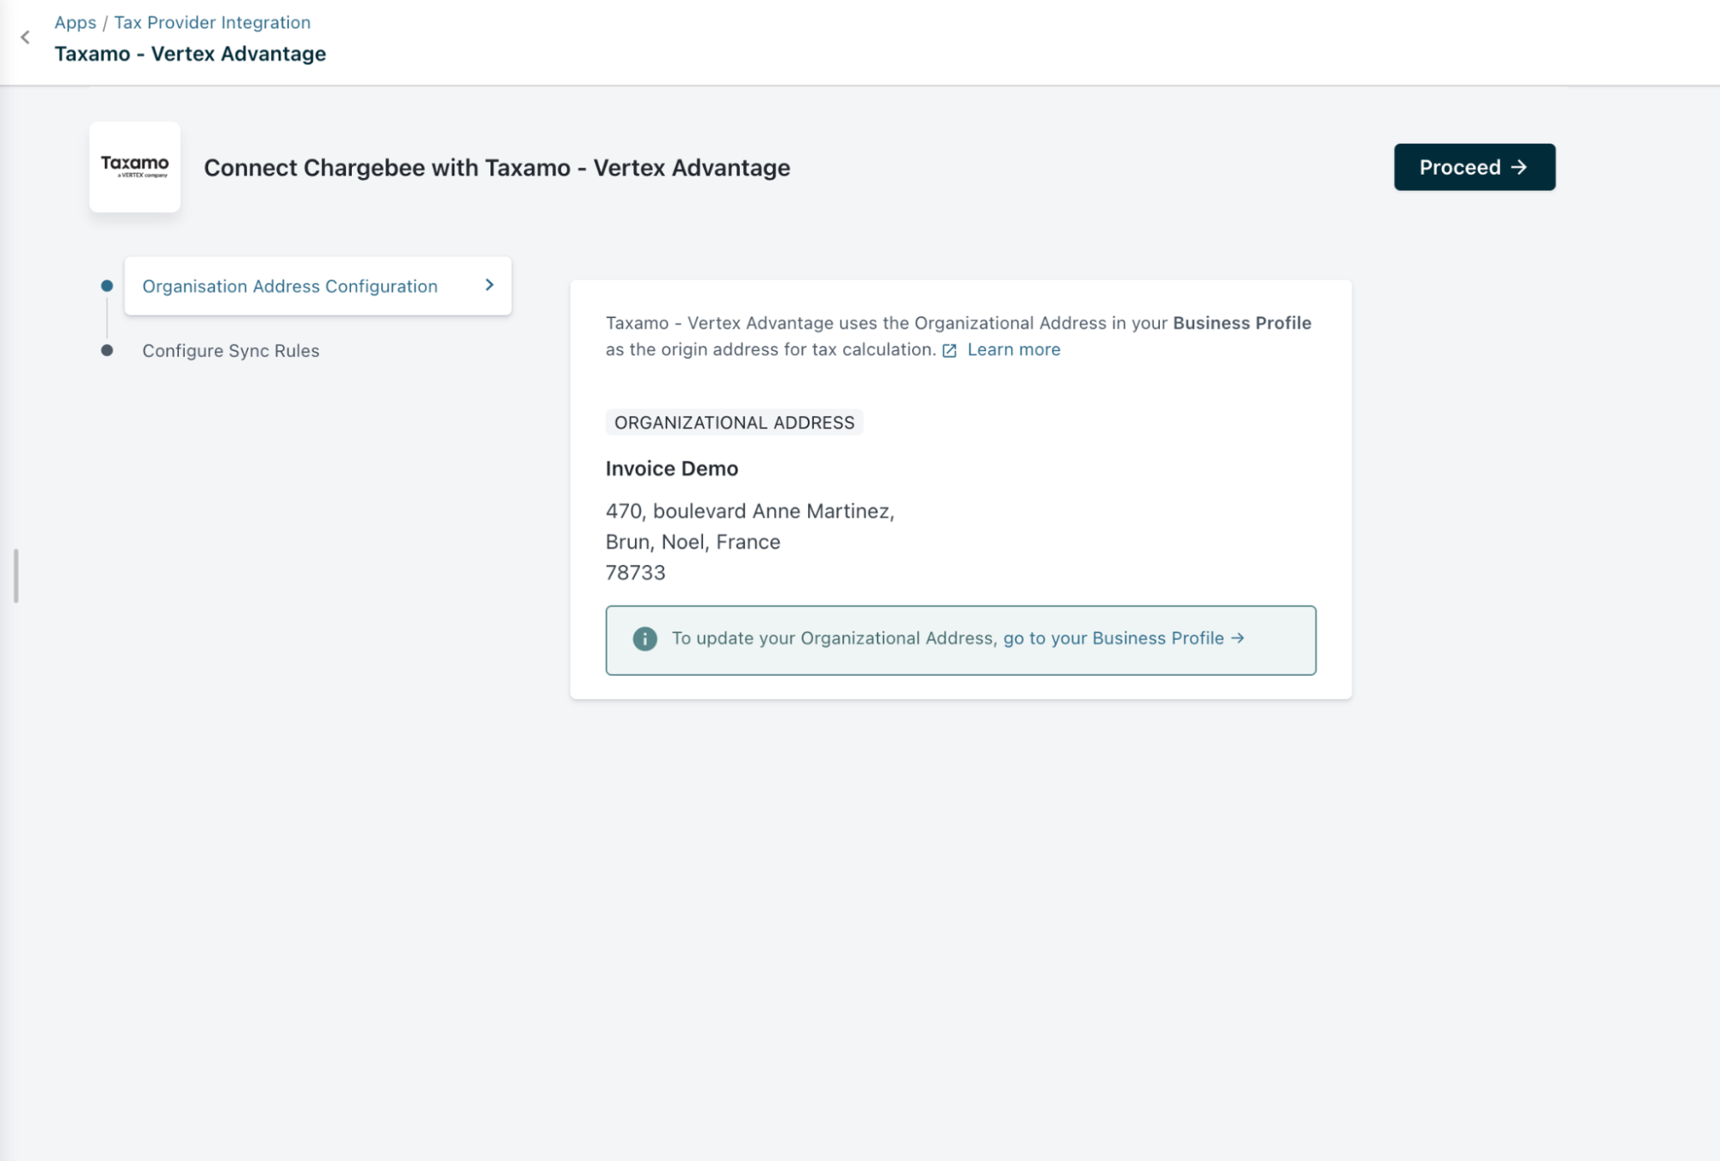This screenshot has width=1720, height=1161.
Task: Click the Taxamo logo thumbnail
Action: click(x=135, y=167)
